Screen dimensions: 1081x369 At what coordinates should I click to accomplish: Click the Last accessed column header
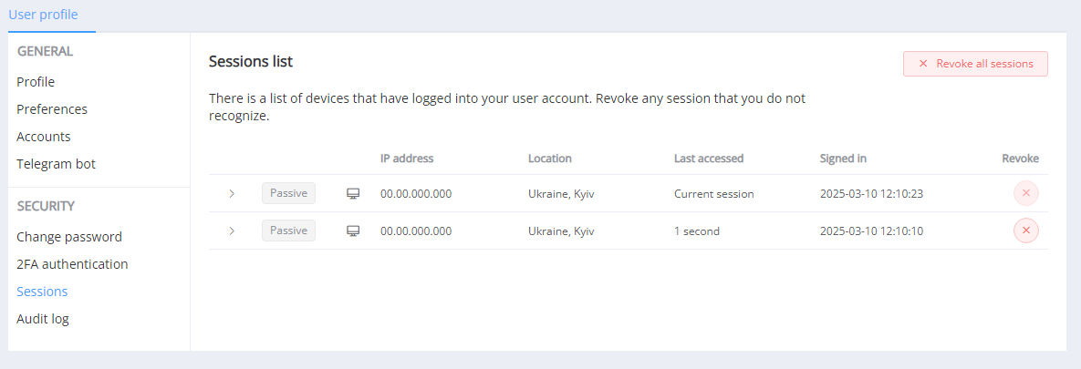[x=709, y=159]
